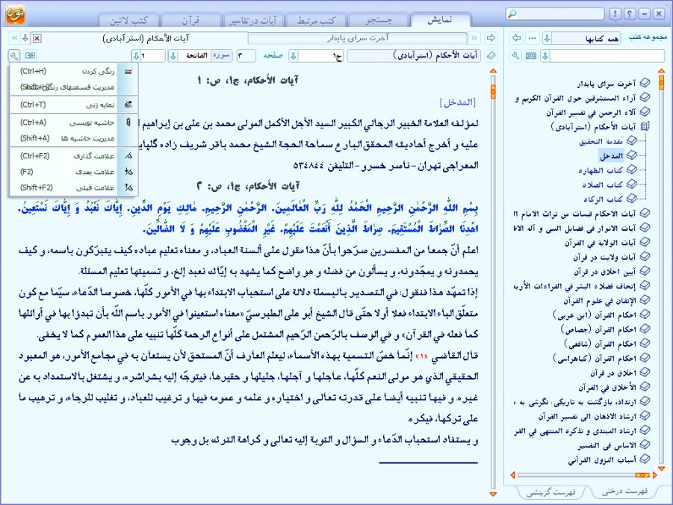Click the main text scrollbar up arrow

pos(493,70)
